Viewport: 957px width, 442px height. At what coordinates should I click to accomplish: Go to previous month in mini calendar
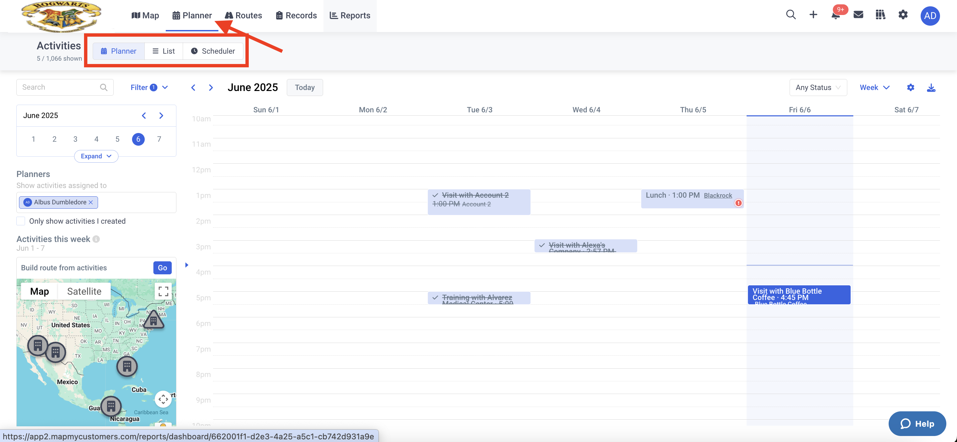(x=144, y=116)
